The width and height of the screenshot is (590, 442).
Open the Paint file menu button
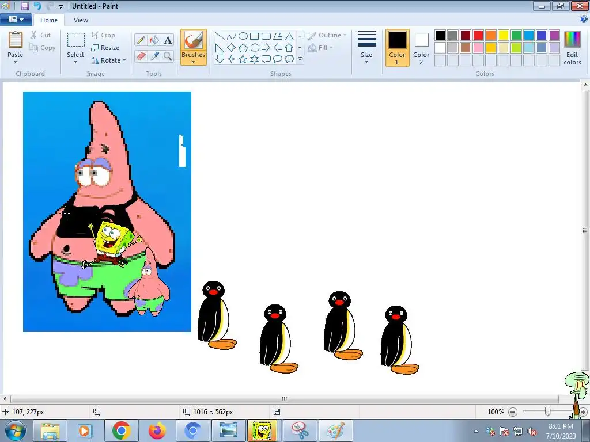tap(16, 20)
